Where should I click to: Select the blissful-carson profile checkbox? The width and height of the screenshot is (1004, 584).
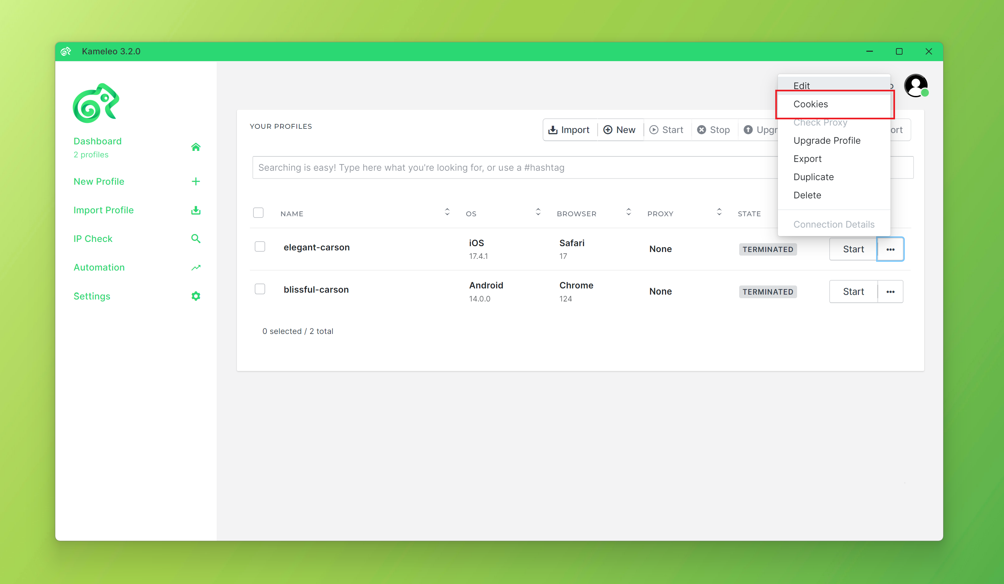coord(260,289)
